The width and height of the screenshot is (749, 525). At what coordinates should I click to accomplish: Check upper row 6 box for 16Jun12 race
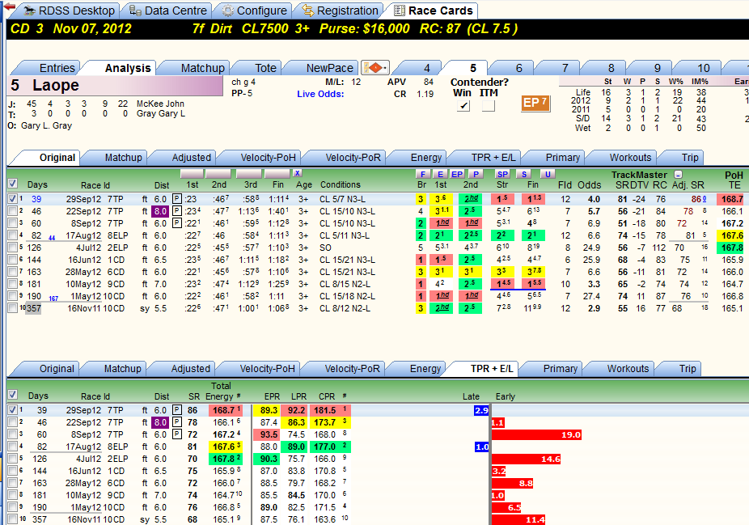pyautogui.click(x=13, y=260)
